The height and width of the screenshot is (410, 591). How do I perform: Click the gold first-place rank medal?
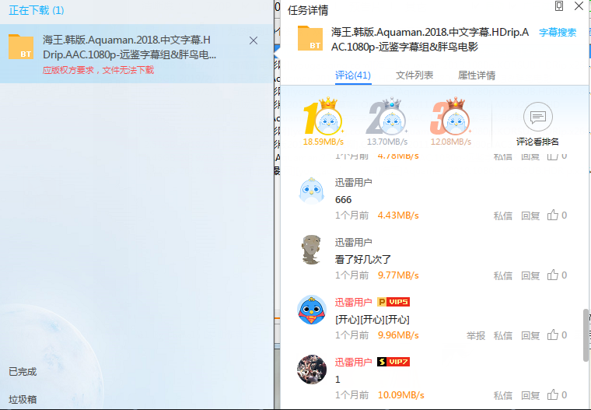(x=323, y=118)
